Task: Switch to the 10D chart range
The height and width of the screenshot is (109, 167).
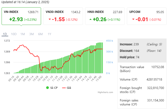Action: coord(14,34)
